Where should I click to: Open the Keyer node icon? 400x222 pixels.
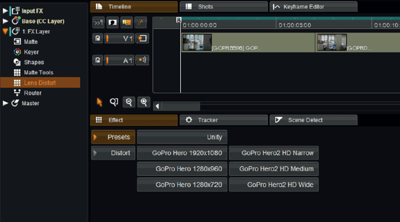[x=17, y=52]
